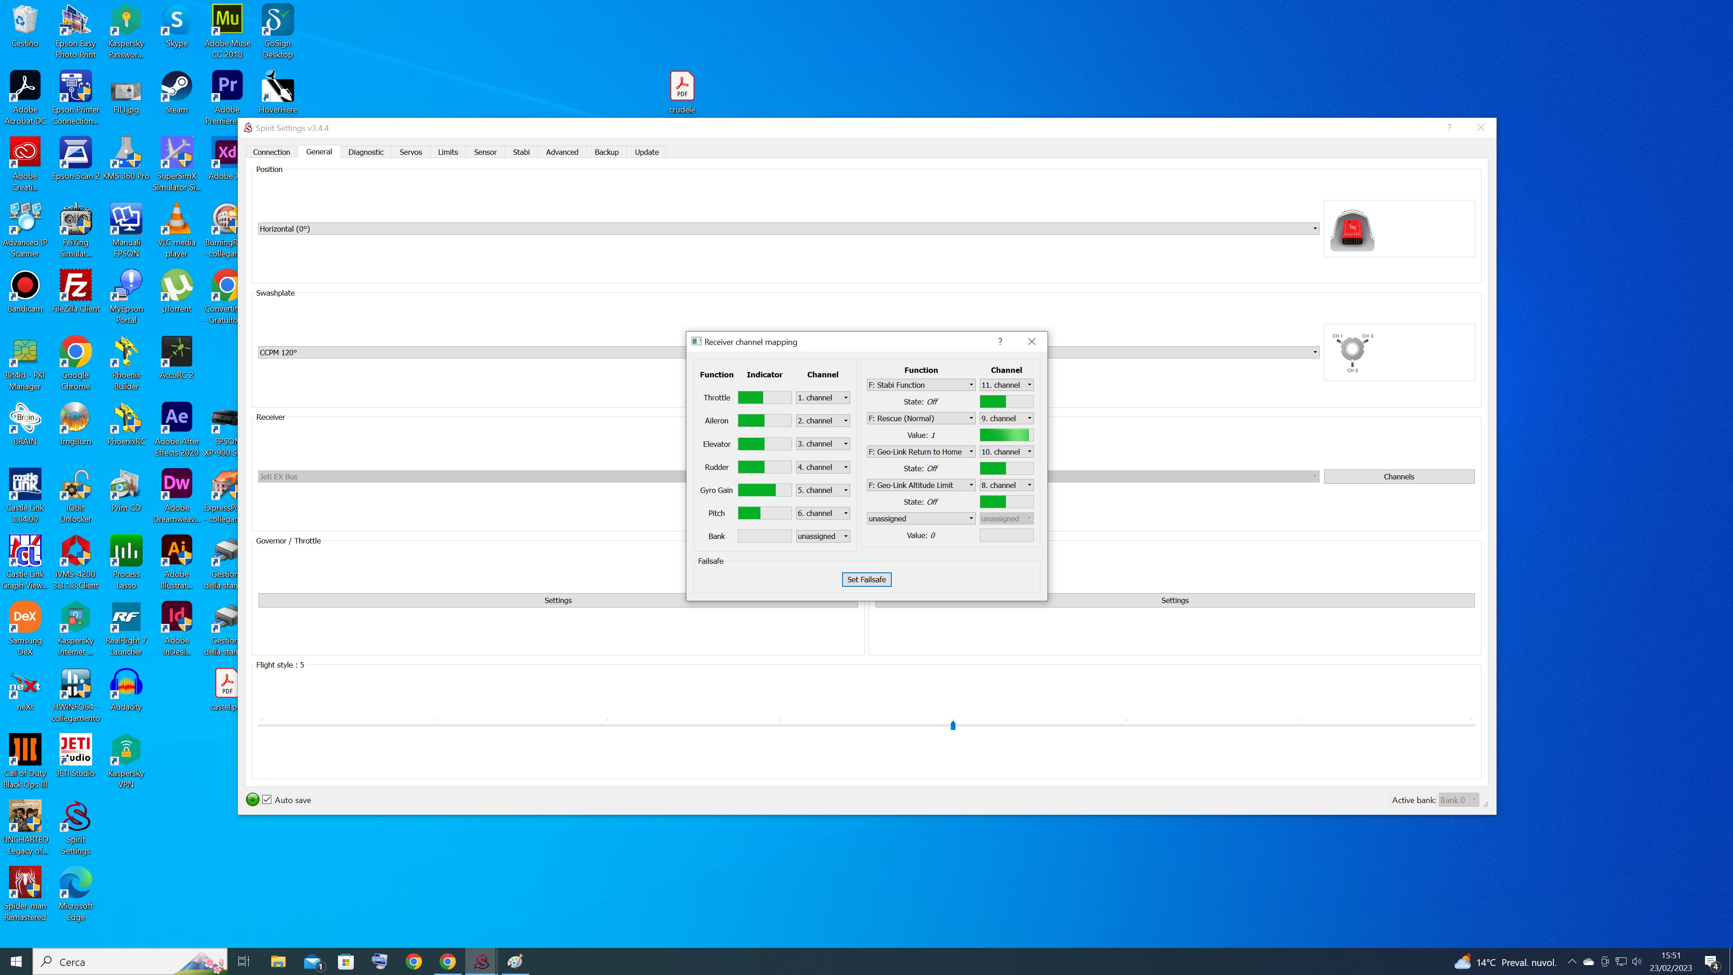The image size is (1733, 975).
Task: Expand Bank unassigned channel dropdown
Action: (x=822, y=536)
